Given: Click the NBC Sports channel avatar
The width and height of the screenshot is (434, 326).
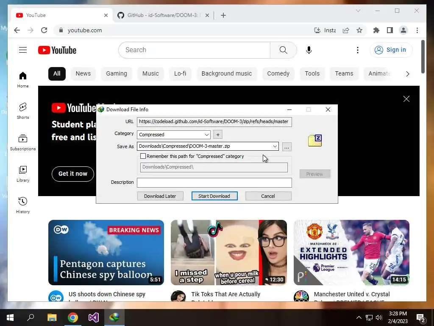Looking at the screenshot, I should [x=301, y=297].
